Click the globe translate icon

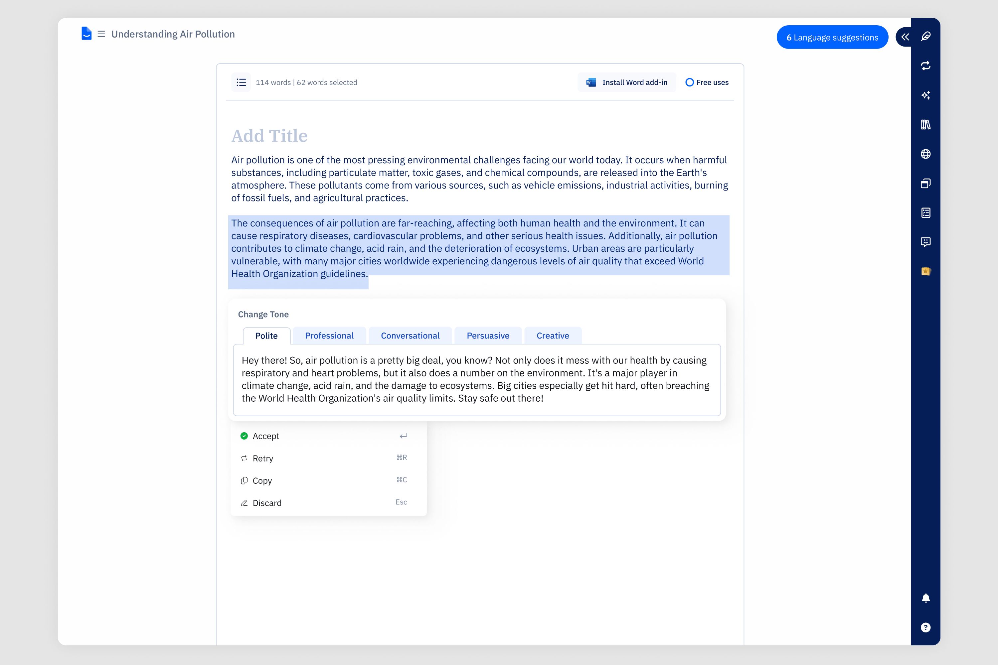(925, 154)
